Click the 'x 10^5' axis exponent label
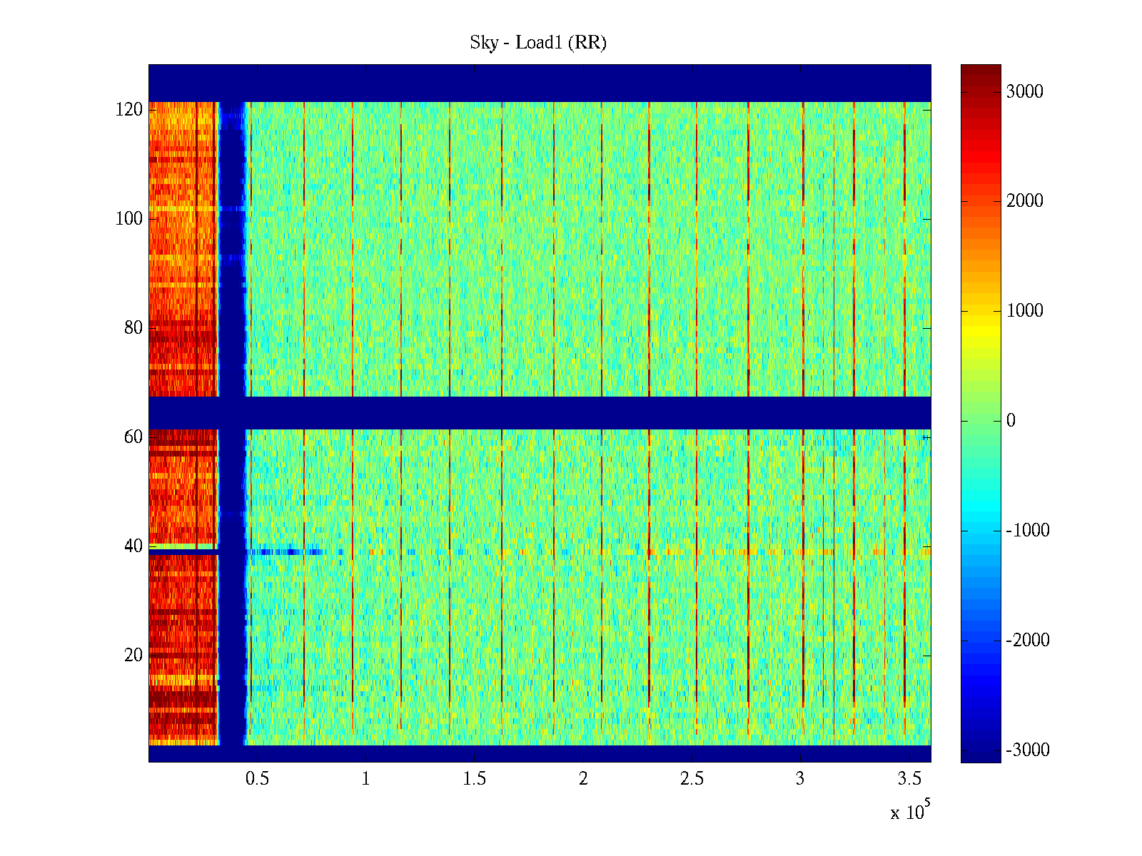1142x856 pixels. point(909,811)
